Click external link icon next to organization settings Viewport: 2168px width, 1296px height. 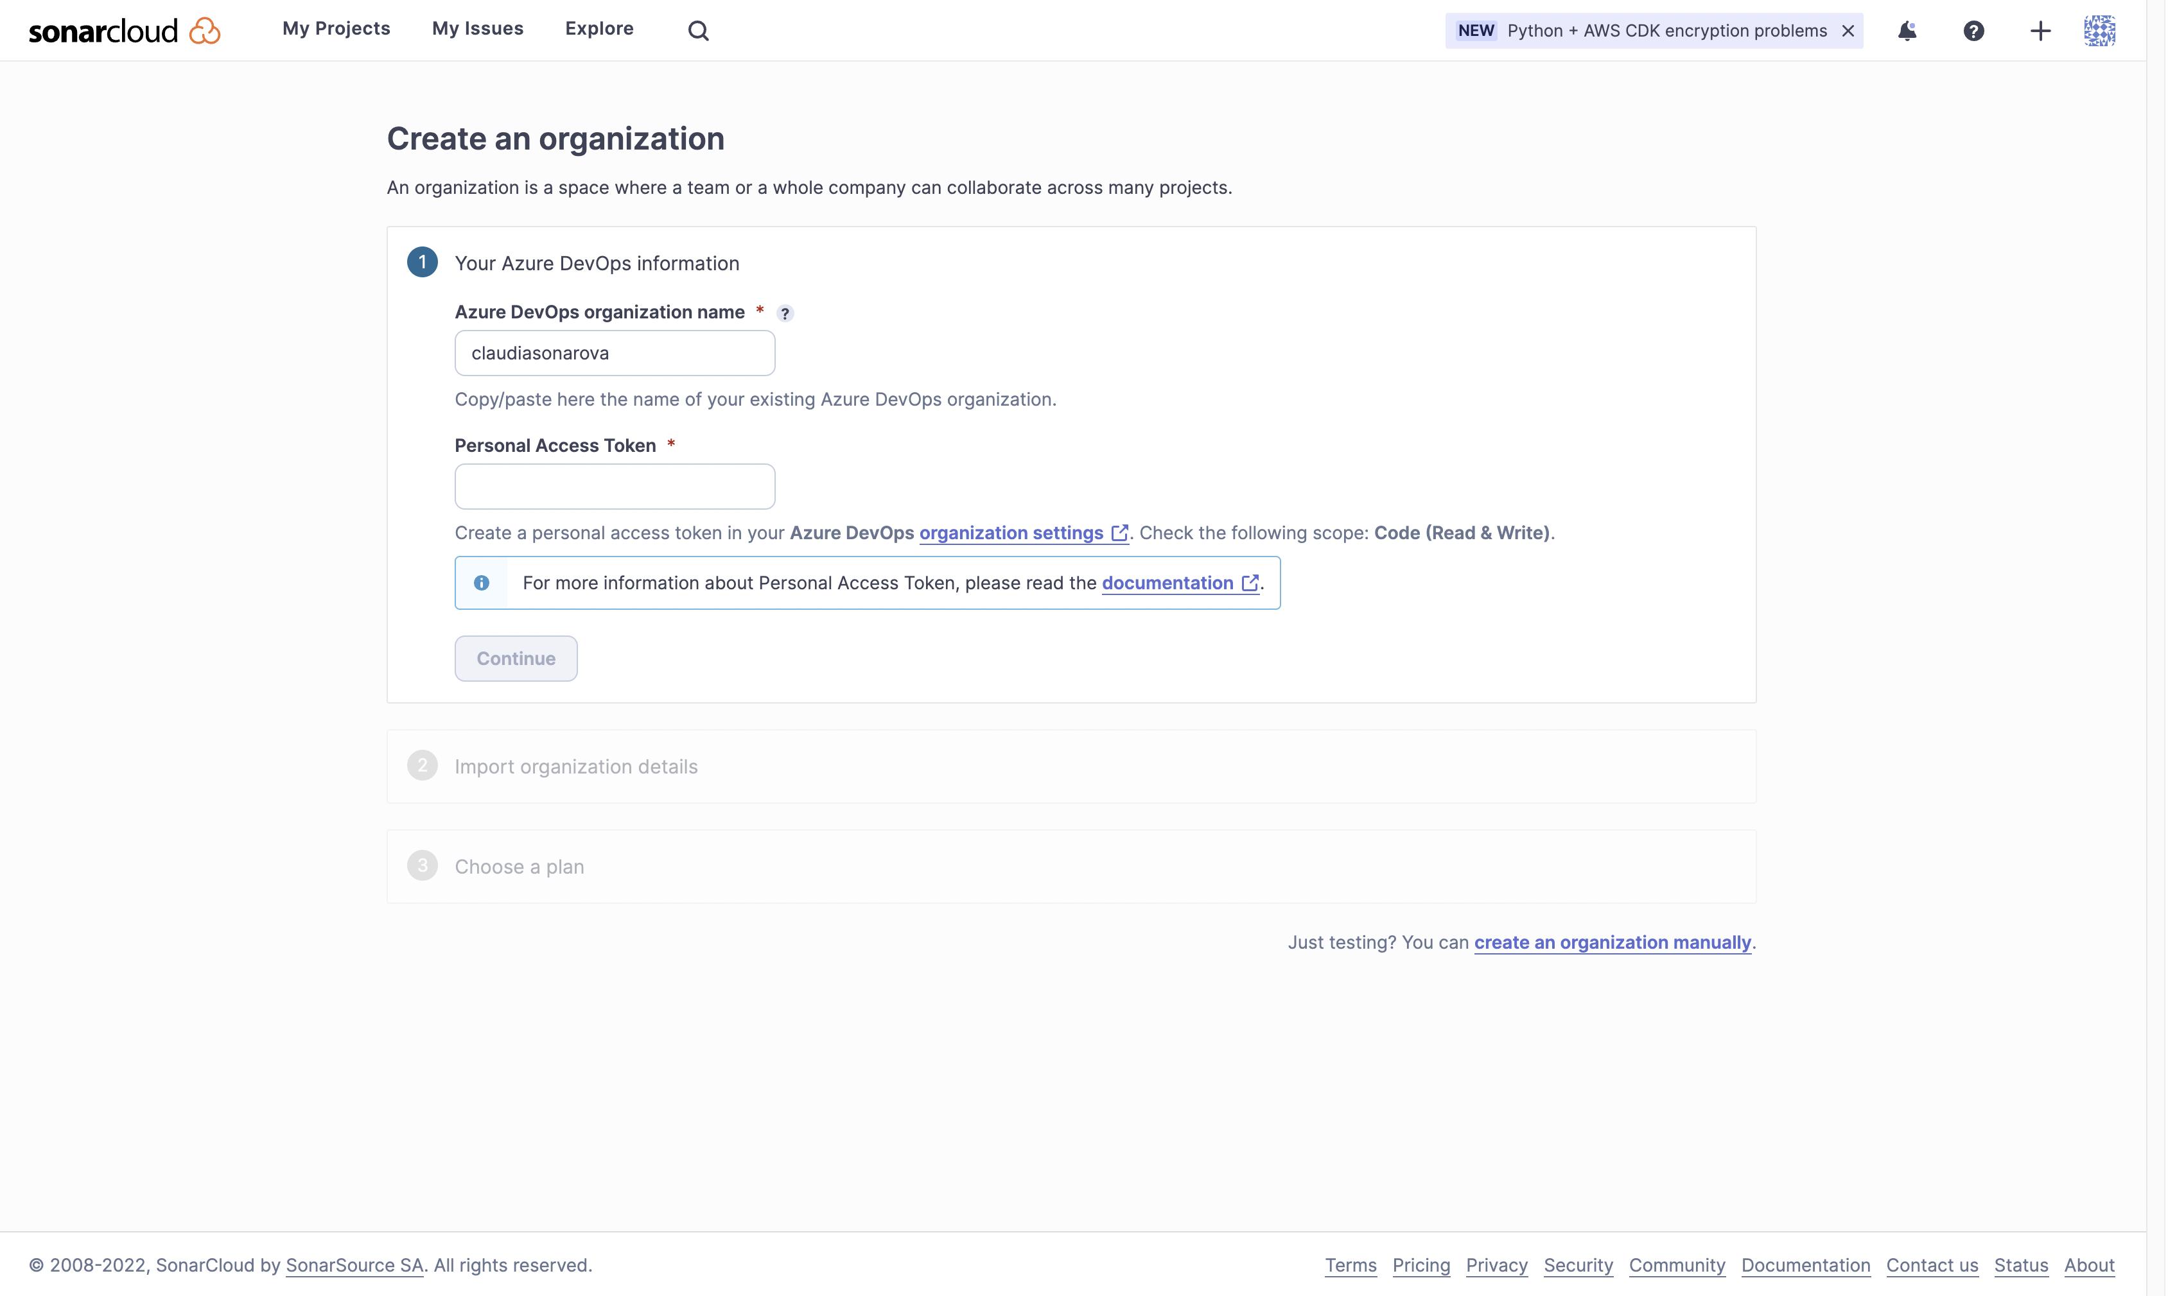(x=1119, y=533)
